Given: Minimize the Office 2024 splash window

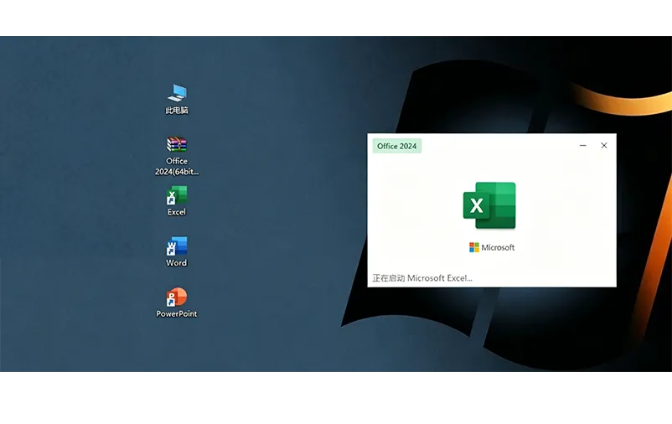Looking at the screenshot, I should click(x=583, y=145).
